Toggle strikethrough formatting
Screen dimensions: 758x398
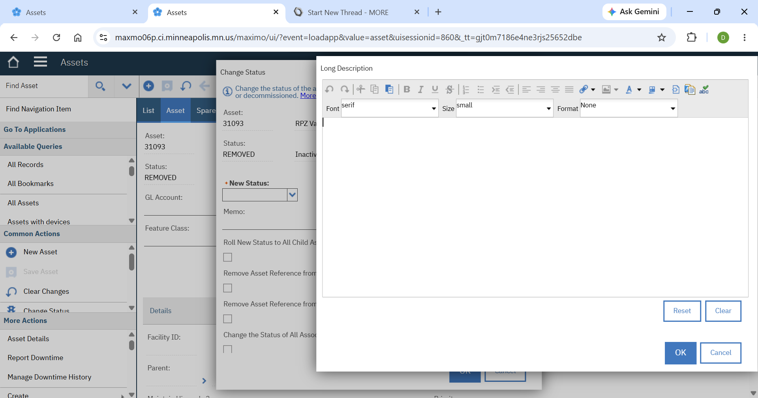pos(450,90)
